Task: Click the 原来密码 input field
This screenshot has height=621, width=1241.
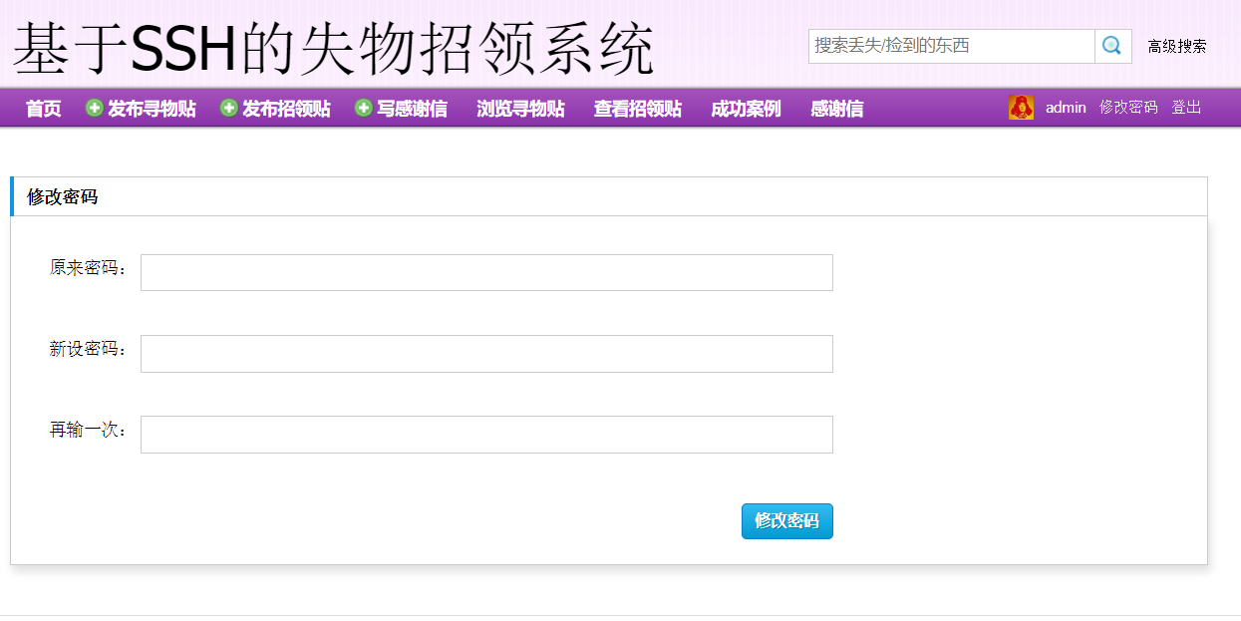Action: [x=485, y=272]
